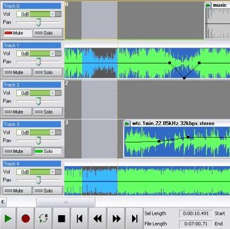Click right envelope point on Track 1

pyautogui.click(x=199, y=63)
